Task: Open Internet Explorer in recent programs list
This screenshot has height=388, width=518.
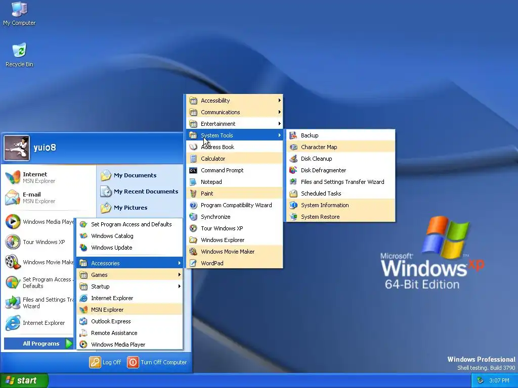Action: [38, 323]
